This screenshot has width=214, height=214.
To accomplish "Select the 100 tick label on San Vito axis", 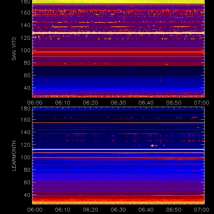I will [25, 50].
